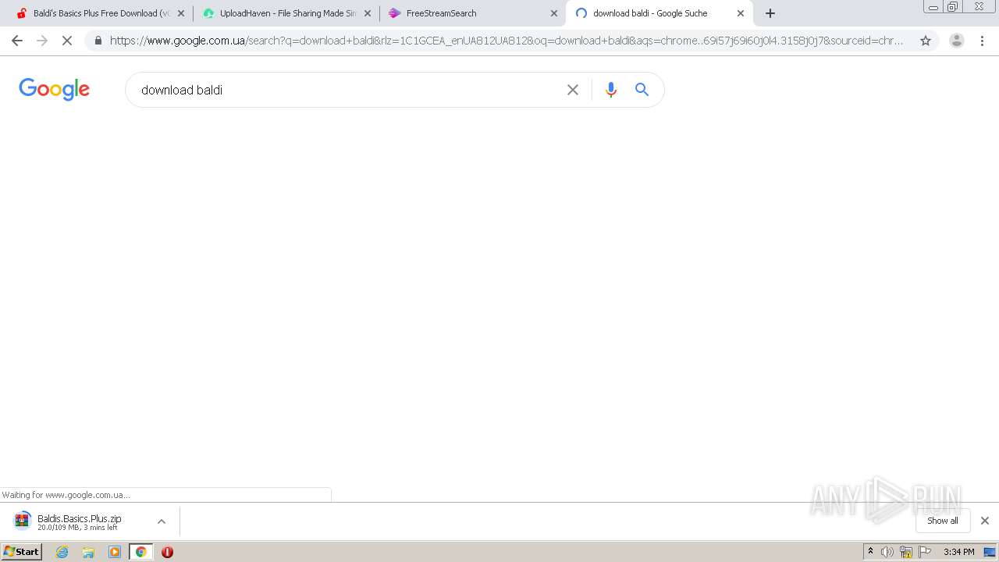The width and height of the screenshot is (999, 562).
Task: Click the Show desktop icon in tray
Action: 990,552
